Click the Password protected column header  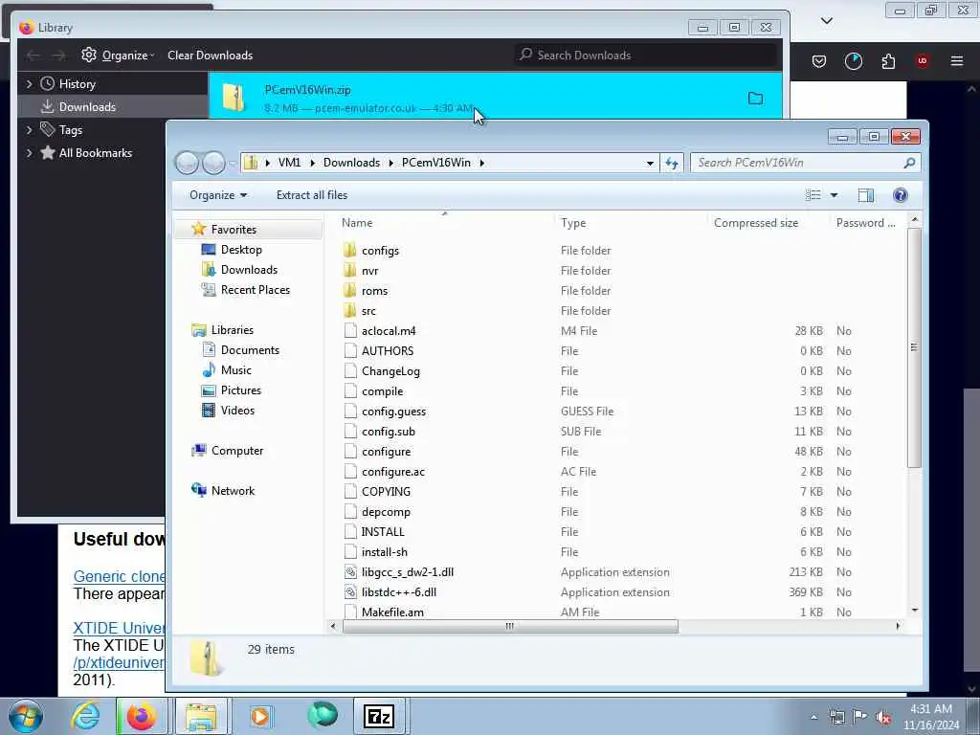(x=865, y=222)
